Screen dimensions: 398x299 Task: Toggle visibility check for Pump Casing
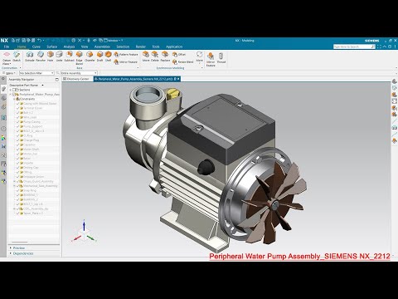coord(17,122)
